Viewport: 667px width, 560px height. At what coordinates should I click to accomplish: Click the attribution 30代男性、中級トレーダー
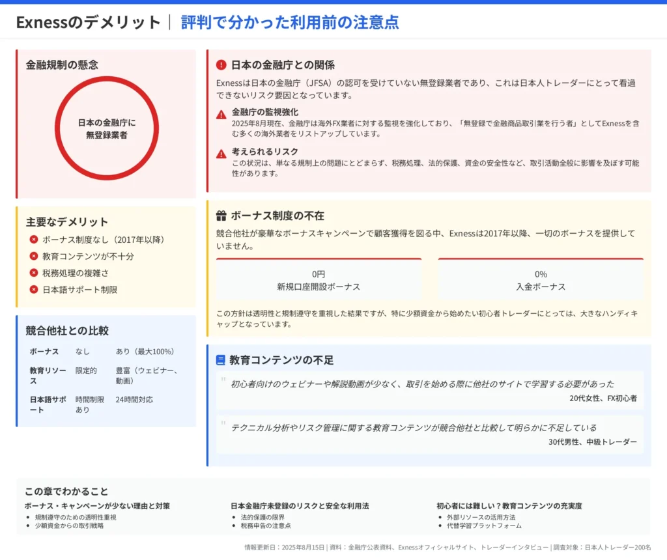pyautogui.click(x=593, y=442)
